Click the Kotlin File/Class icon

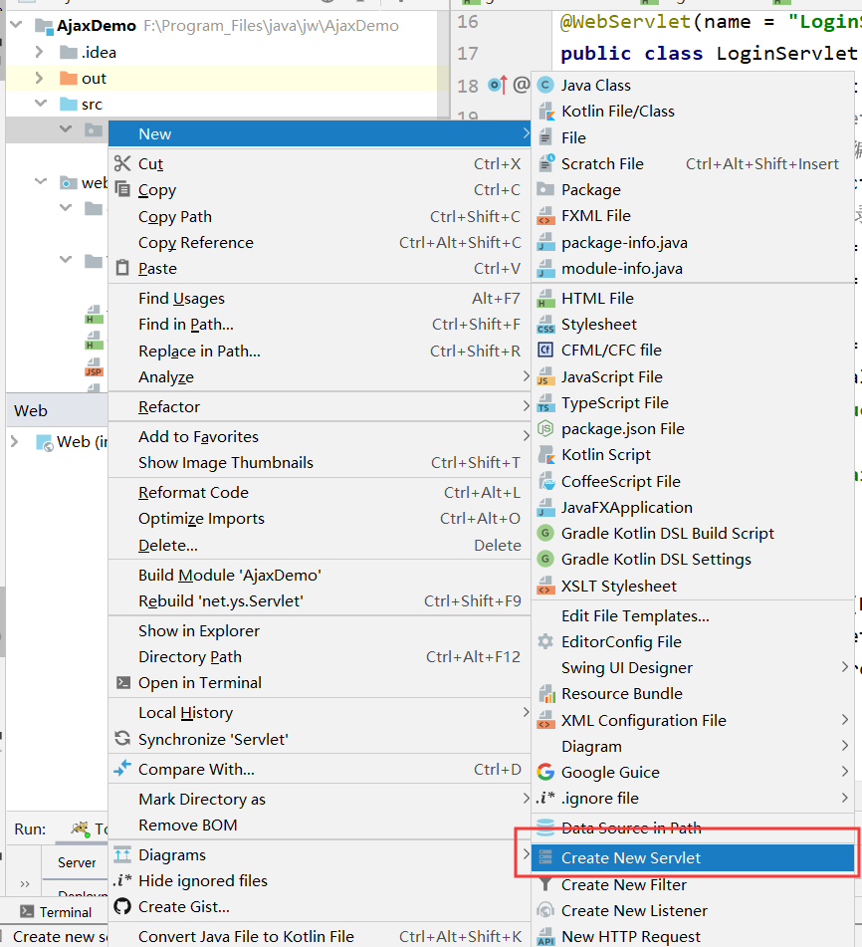tap(545, 112)
